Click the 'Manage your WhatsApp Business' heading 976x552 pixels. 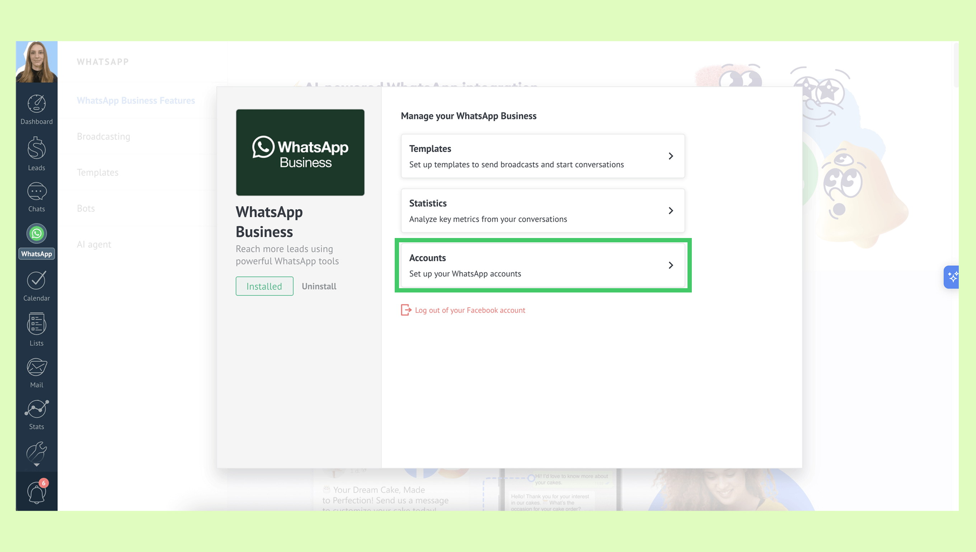469,116
